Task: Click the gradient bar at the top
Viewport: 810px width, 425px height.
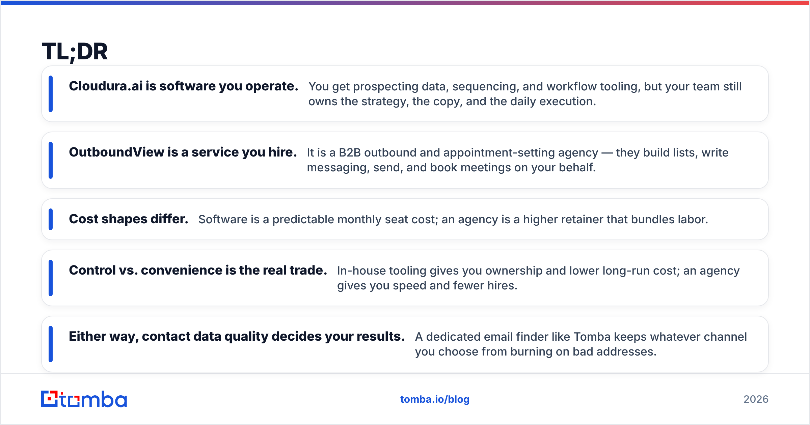Action: [x=405, y=2]
